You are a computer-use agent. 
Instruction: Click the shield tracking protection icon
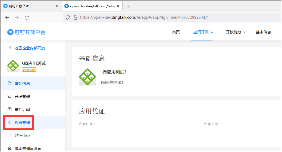(x=68, y=17)
